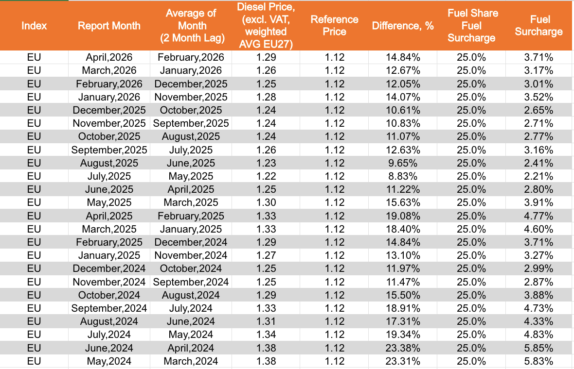Select the December,2024 report month cell
The height and width of the screenshot is (369, 574).
pyautogui.click(x=109, y=268)
